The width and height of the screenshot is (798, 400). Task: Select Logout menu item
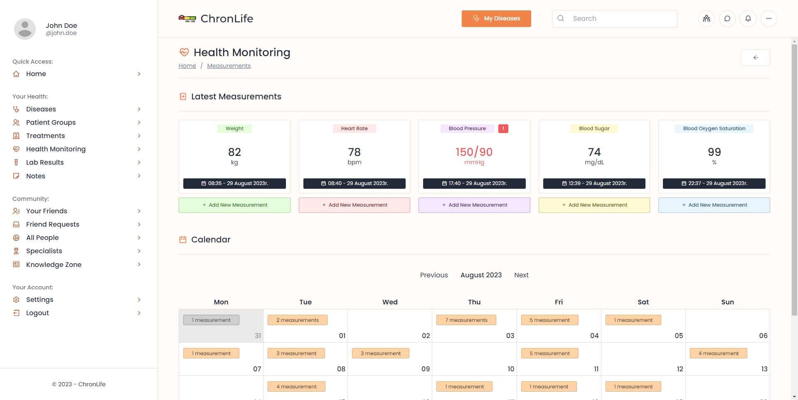(77, 313)
